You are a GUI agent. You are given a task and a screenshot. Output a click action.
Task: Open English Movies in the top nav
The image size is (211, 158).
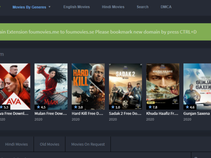[x=76, y=7]
